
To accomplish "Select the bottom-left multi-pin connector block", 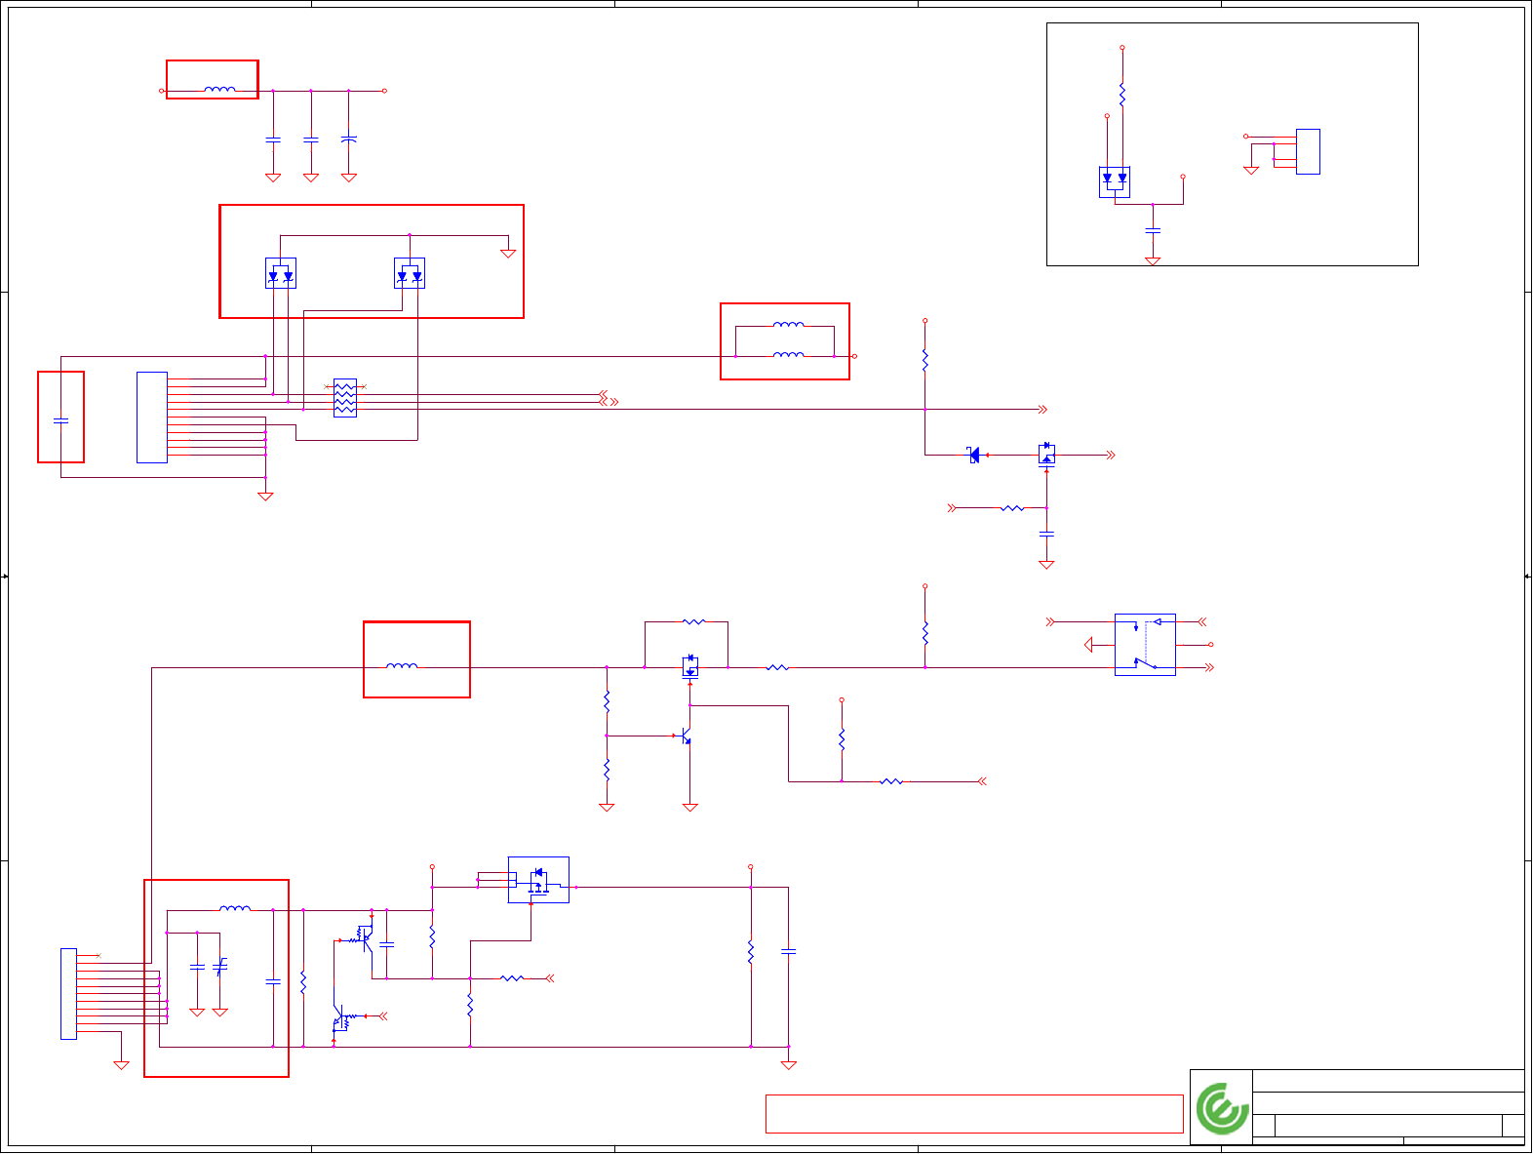I will 68,993.
